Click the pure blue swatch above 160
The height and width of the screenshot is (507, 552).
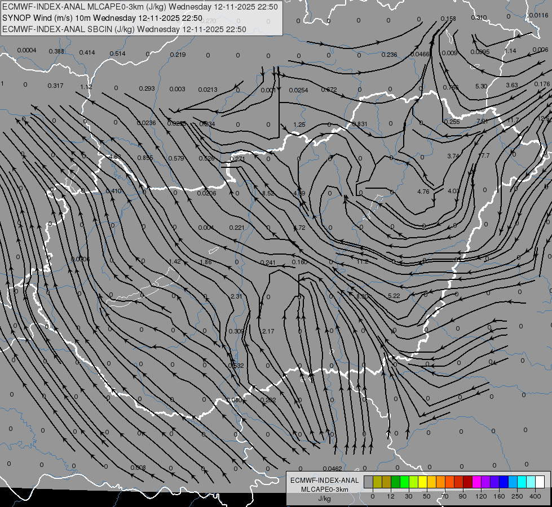point(504,482)
